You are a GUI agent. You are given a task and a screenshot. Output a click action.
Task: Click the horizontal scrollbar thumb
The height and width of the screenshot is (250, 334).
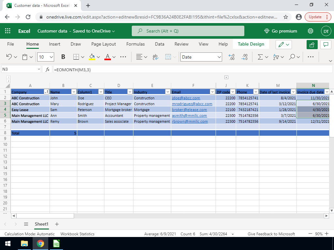(45, 216)
